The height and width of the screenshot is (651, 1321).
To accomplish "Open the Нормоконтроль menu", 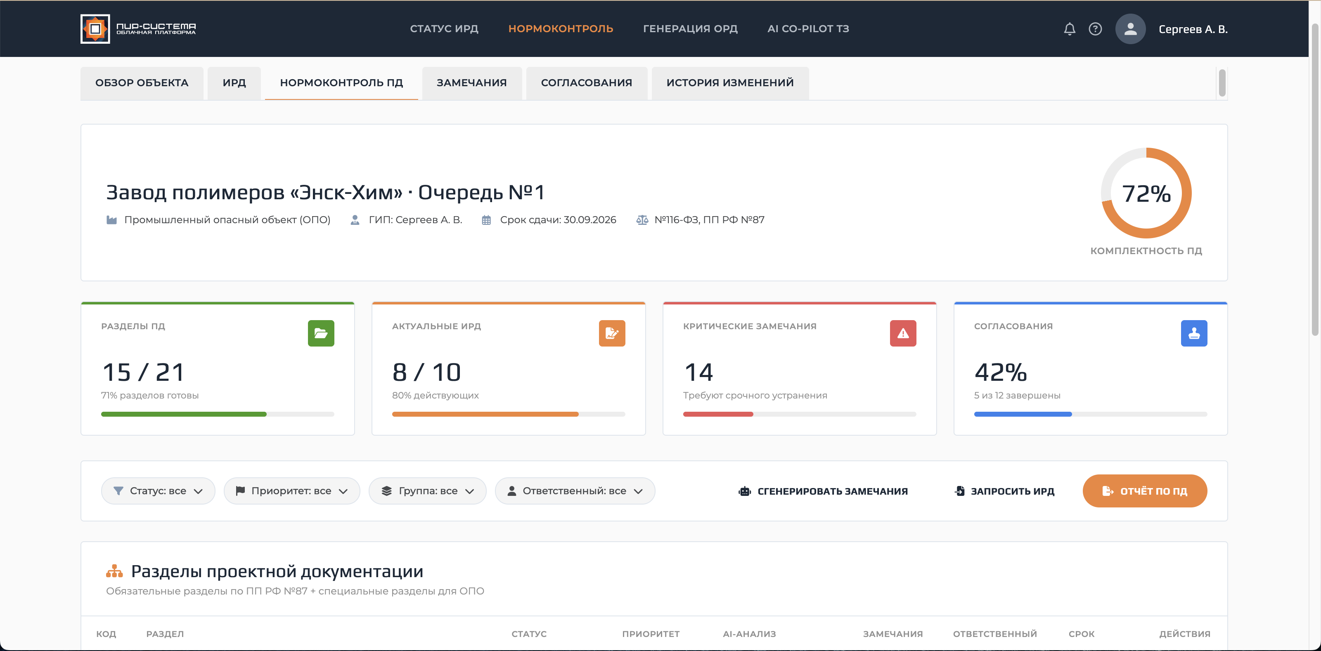I will (x=561, y=29).
